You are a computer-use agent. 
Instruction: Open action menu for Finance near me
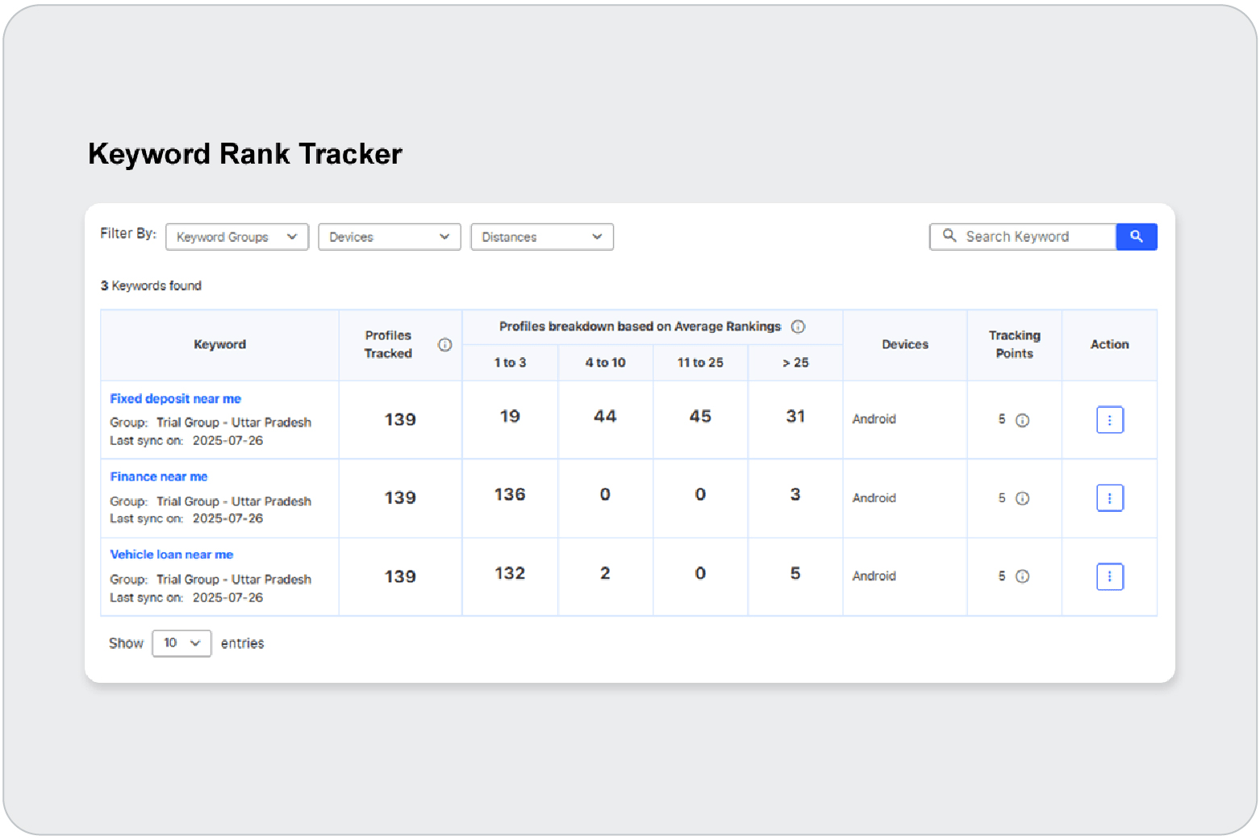(1109, 498)
